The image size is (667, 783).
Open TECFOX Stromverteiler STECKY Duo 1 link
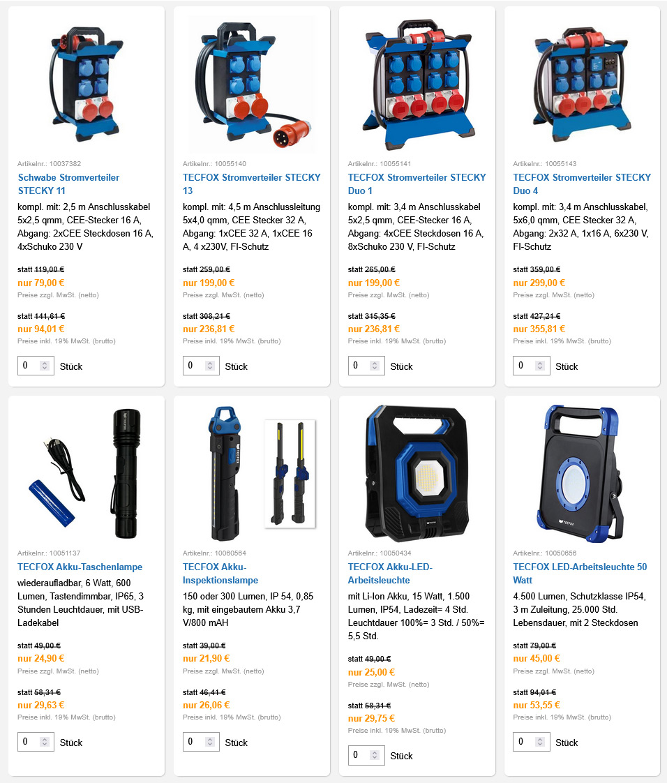point(417,184)
